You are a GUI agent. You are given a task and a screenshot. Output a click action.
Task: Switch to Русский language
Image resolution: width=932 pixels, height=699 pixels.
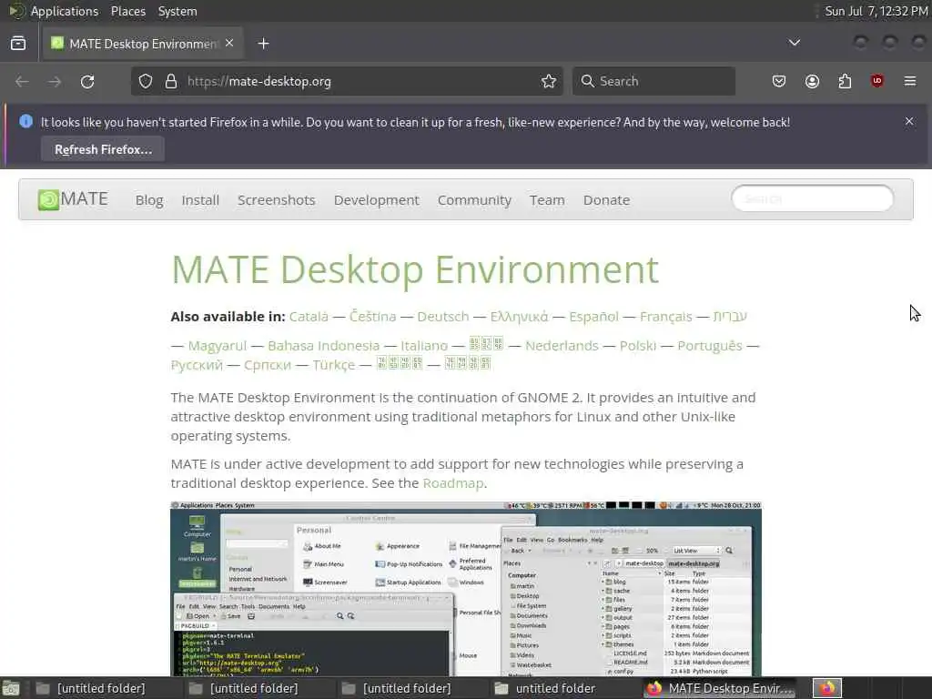(x=197, y=364)
